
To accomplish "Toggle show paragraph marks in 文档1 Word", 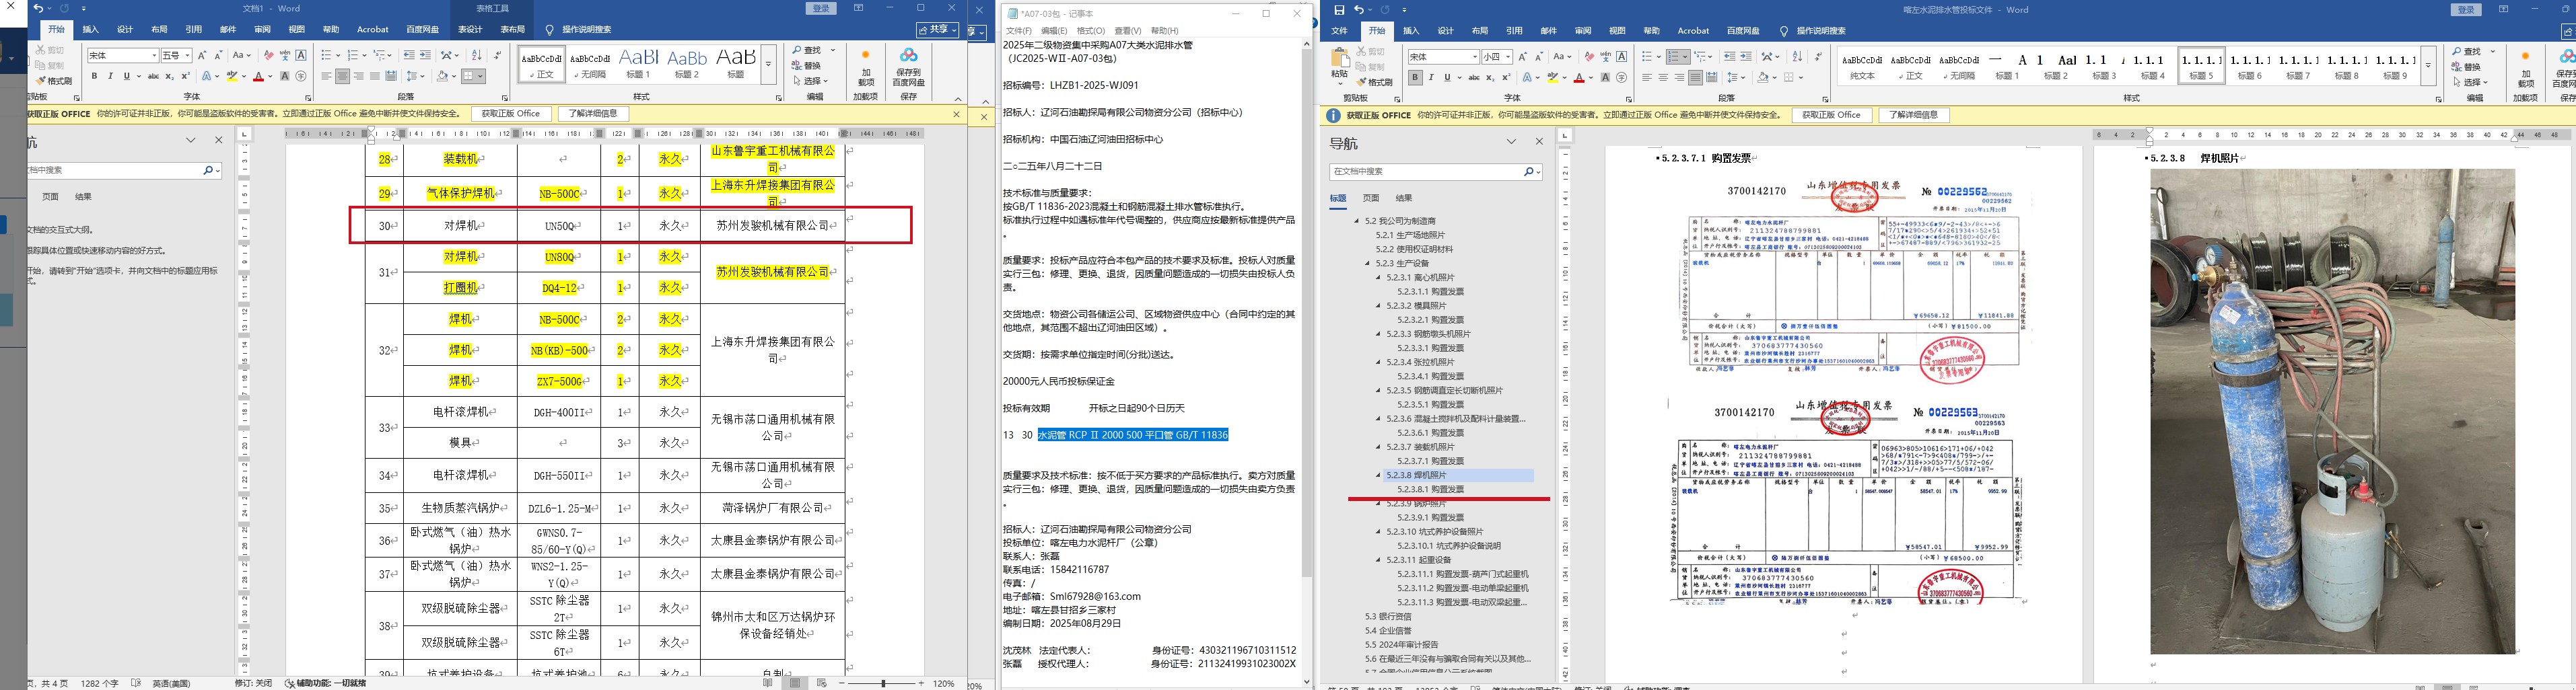I will coord(498,56).
